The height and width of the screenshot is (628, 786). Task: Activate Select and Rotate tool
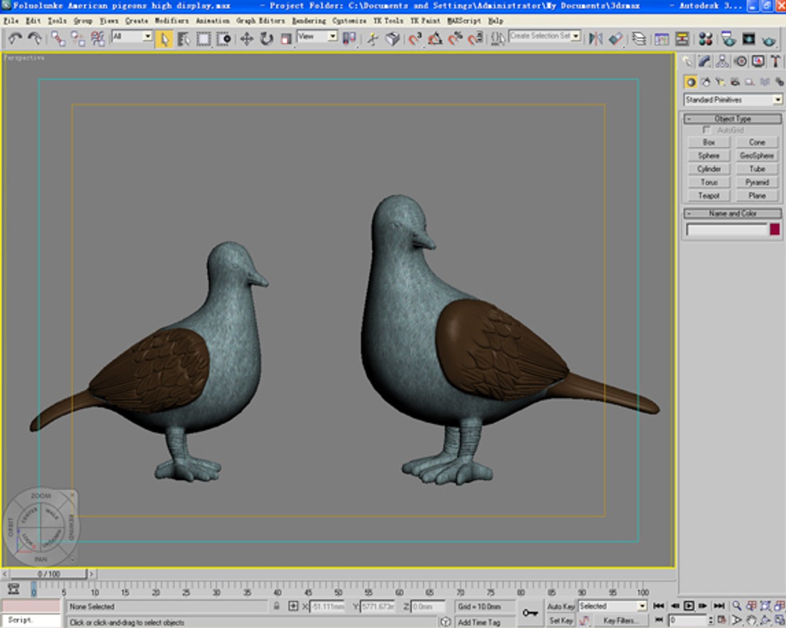(266, 39)
